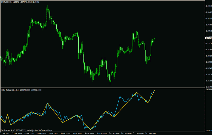Click the 1.2915 price axis label
The height and width of the screenshot is (135, 212).
pos(209,56)
